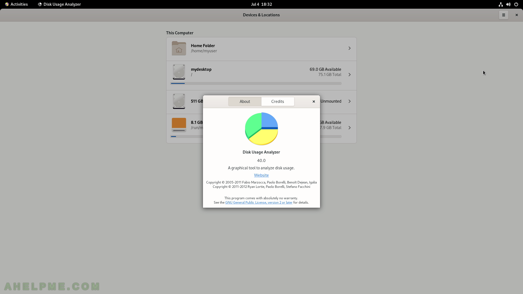This screenshot has height=294, width=523.
Task: Click 'A graphical tool to analyze disk usage.'
Action: click(x=261, y=168)
